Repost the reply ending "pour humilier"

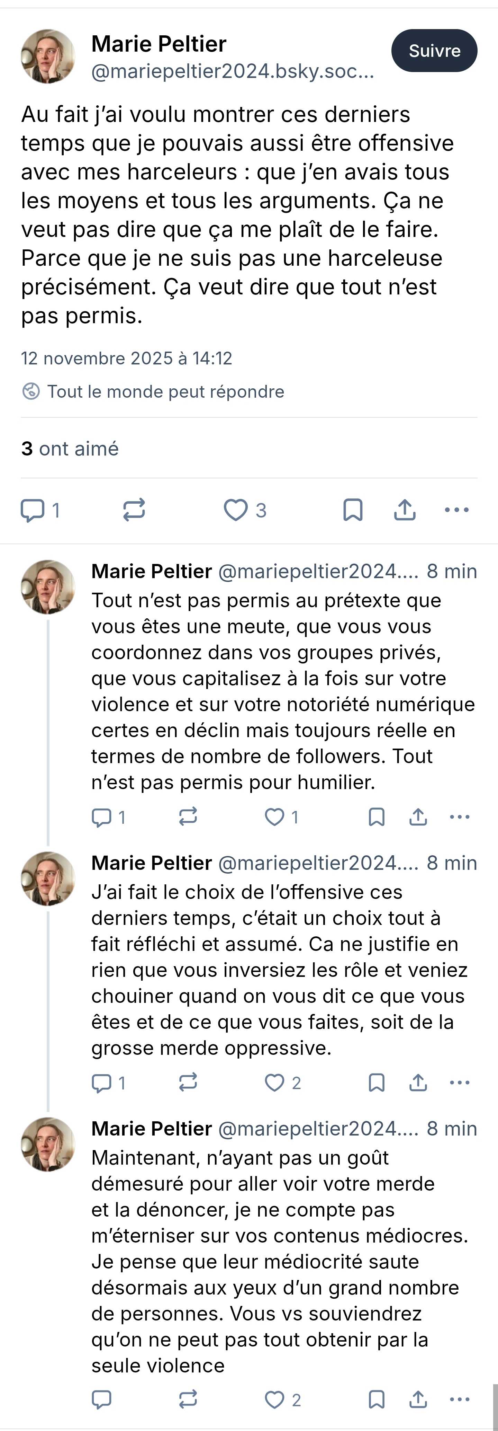click(188, 817)
